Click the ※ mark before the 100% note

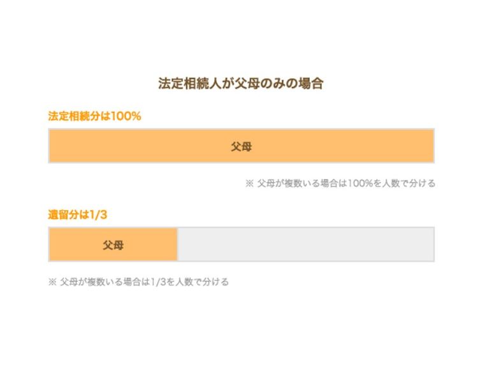250,183
